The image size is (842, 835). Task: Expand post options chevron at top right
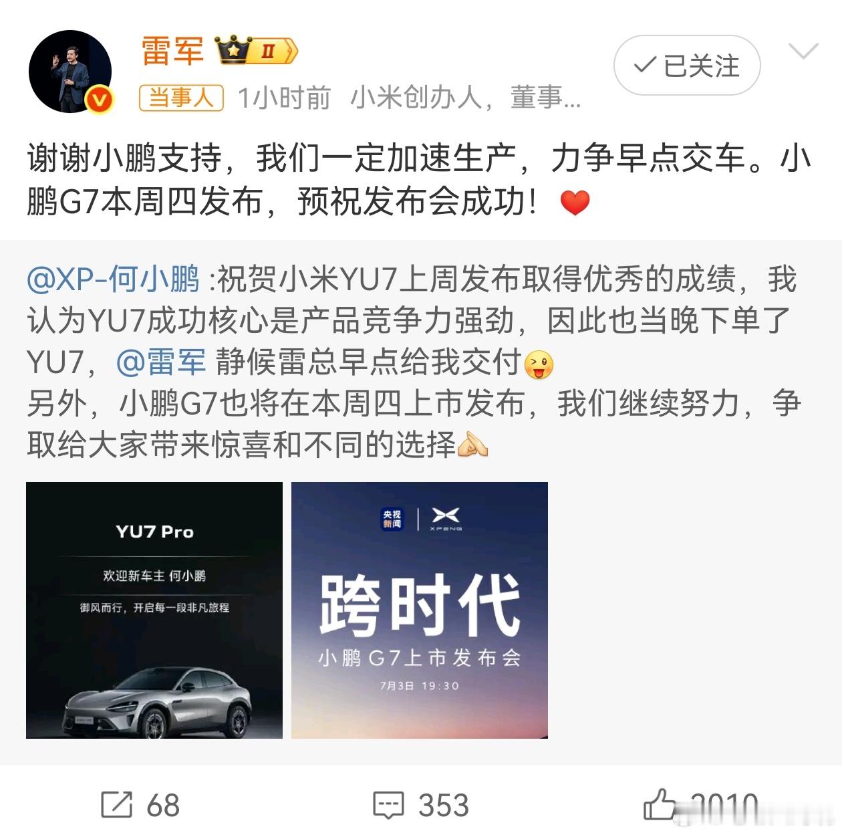coord(804,51)
